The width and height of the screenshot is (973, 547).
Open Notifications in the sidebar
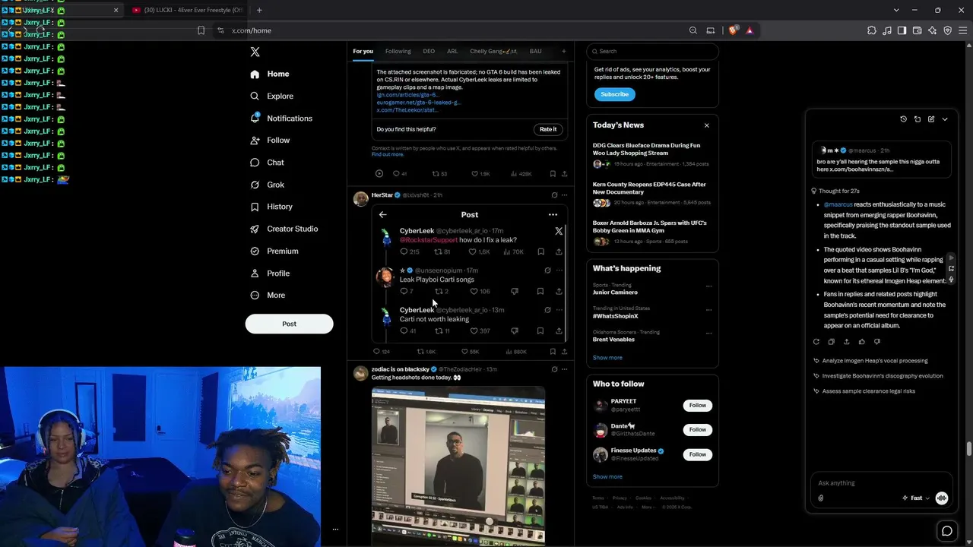[x=281, y=119]
